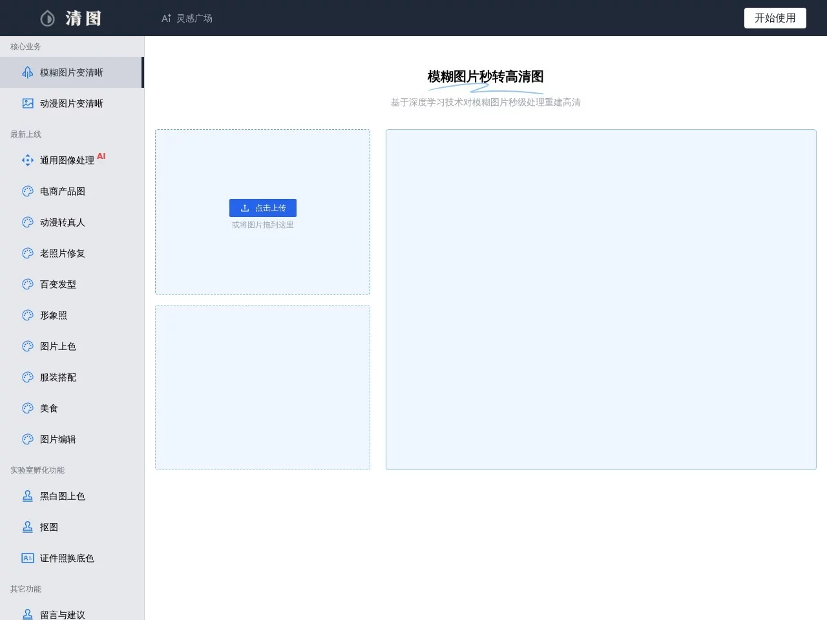Select the 通用图像处理 AI tool
827x620 pixels.
[67, 160]
